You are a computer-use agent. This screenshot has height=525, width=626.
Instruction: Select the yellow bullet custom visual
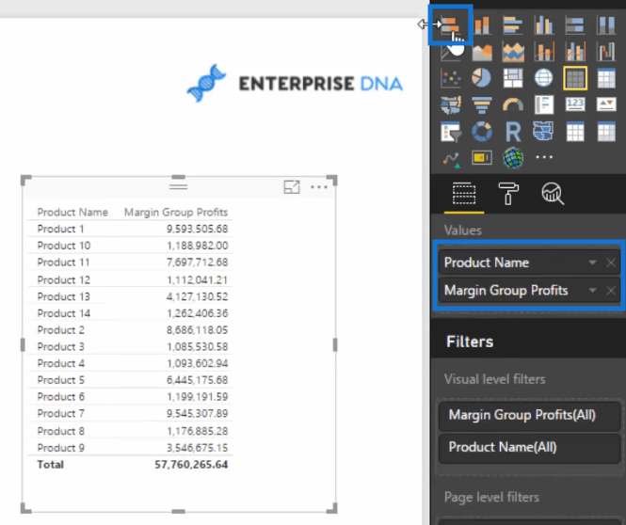[482, 158]
